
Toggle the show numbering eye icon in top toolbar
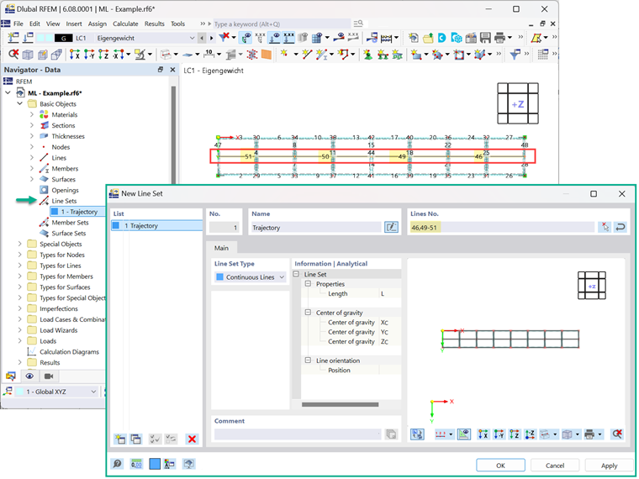246,38
